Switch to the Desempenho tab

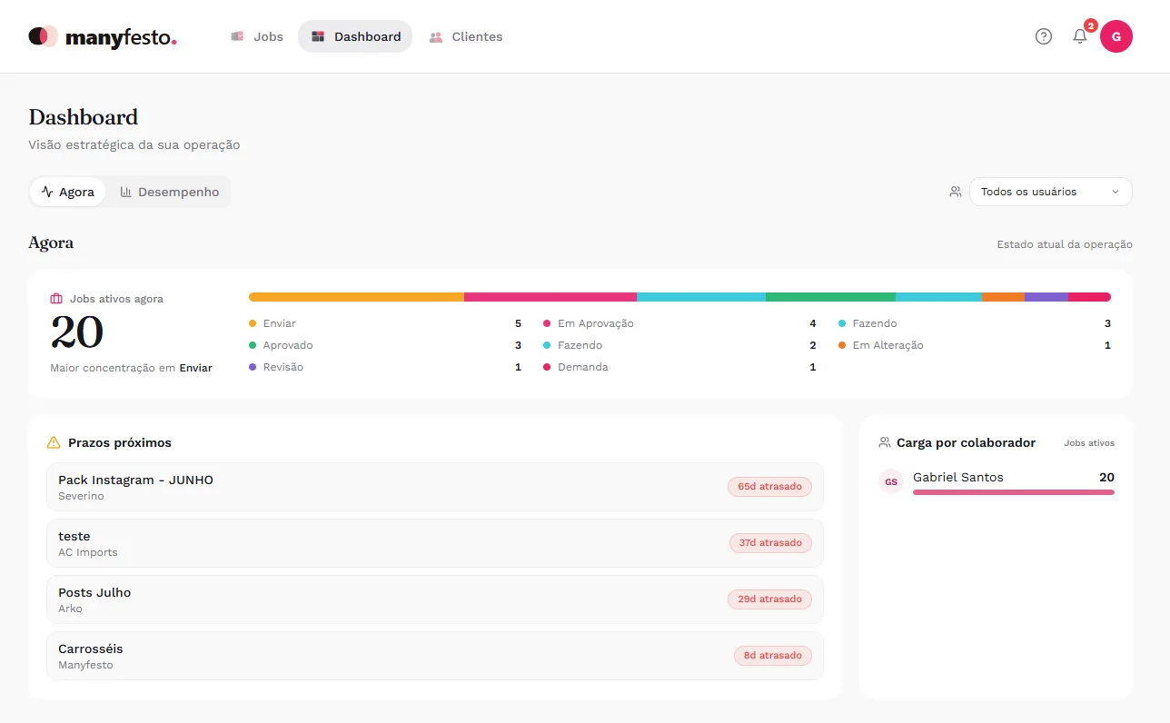click(x=170, y=192)
